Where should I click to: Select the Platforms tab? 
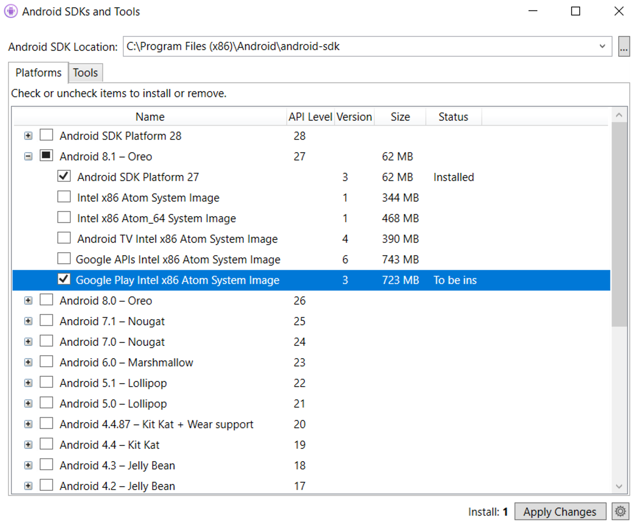[x=38, y=72]
